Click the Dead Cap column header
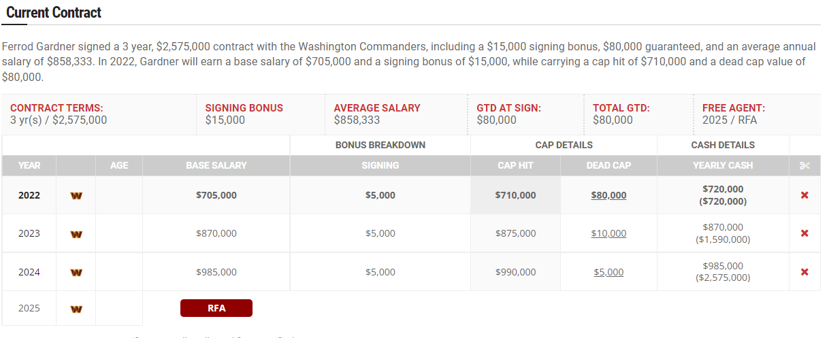Viewport: 829px width, 338px height. pyautogui.click(x=608, y=165)
